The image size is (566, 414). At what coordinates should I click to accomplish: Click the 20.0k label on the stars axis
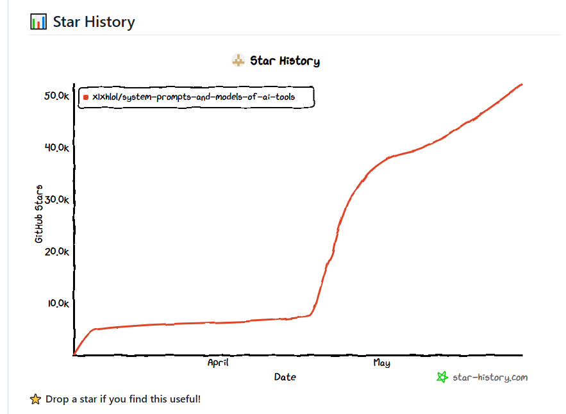coord(56,251)
